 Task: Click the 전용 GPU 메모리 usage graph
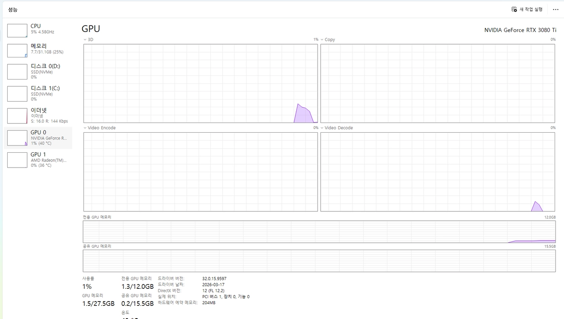point(319,232)
